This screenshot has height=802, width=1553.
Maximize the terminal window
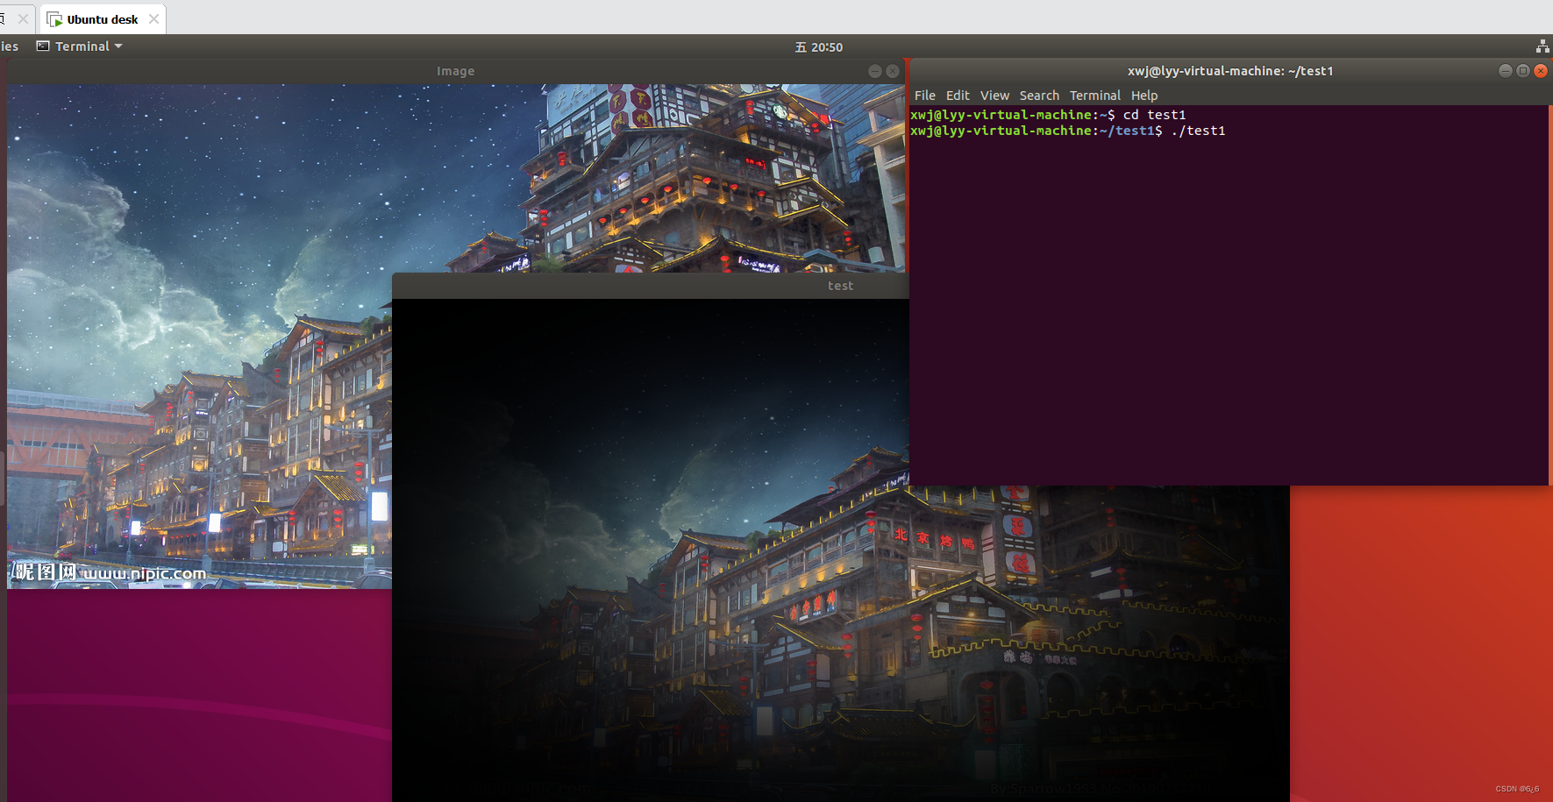point(1523,71)
